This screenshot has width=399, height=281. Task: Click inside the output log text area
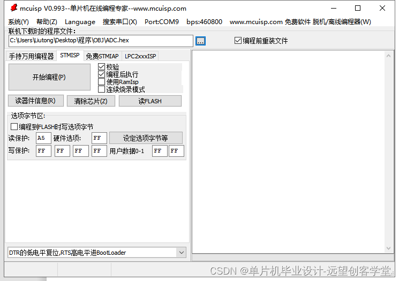point(289,151)
